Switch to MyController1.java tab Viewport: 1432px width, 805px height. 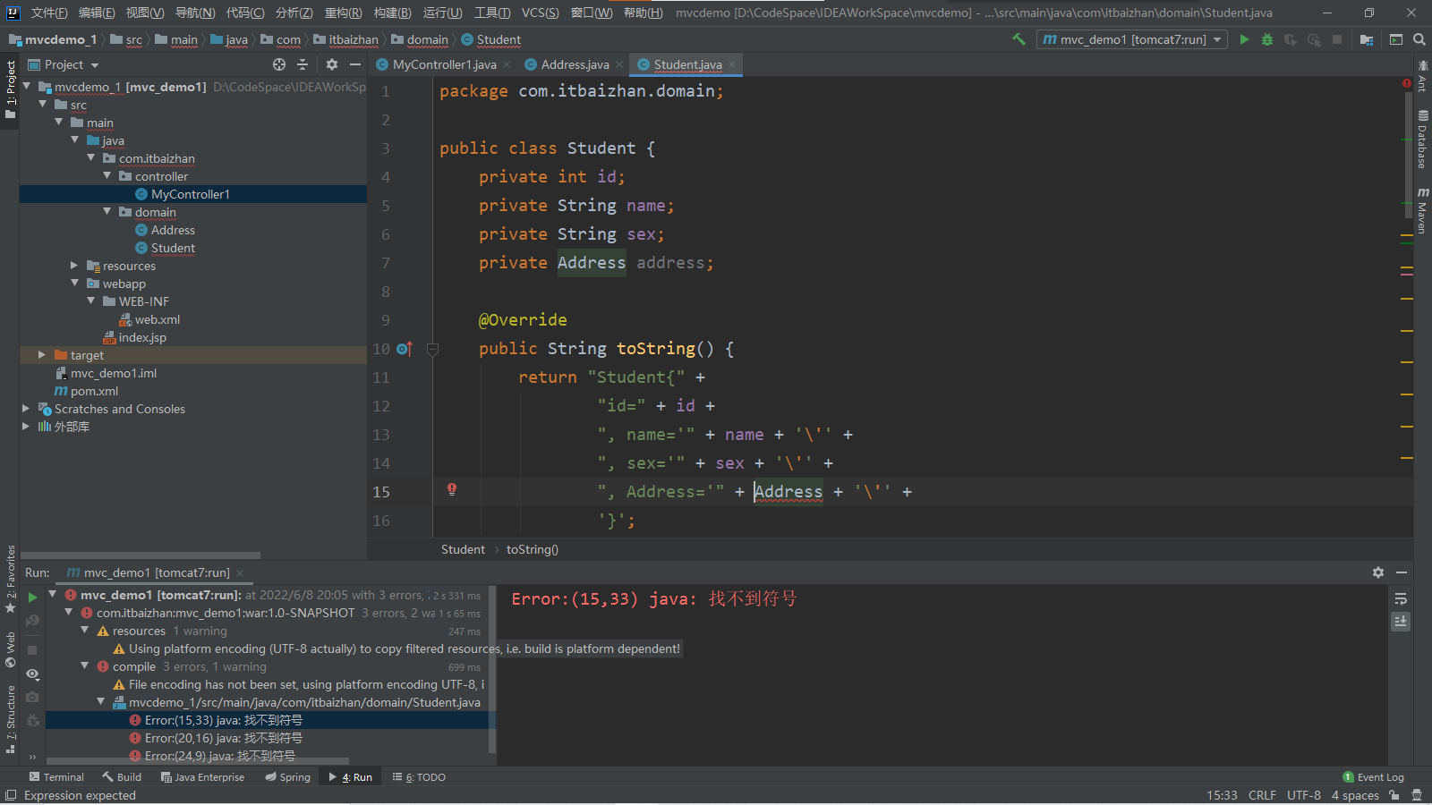(444, 64)
